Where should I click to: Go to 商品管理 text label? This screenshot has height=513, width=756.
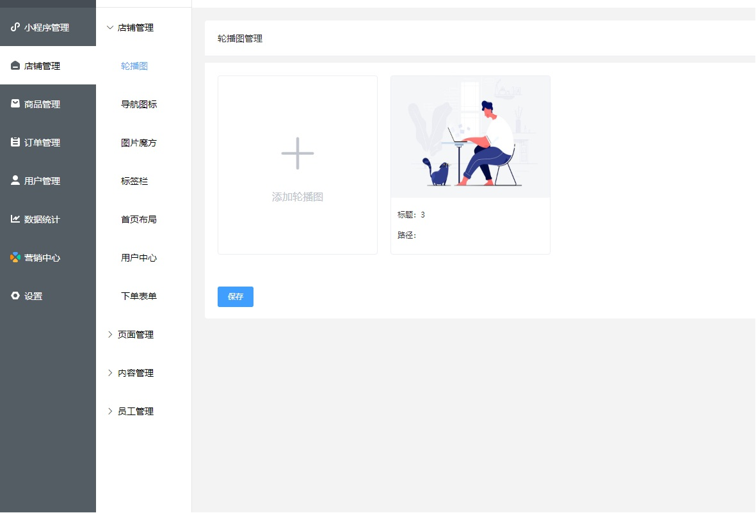[x=42, y=104]
